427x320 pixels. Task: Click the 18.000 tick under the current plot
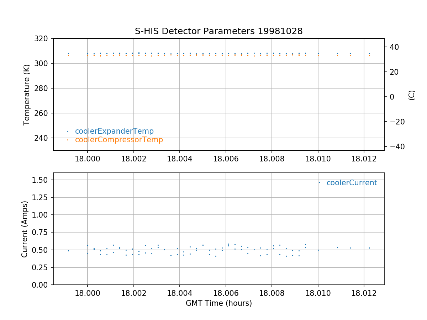pos(88,293)
